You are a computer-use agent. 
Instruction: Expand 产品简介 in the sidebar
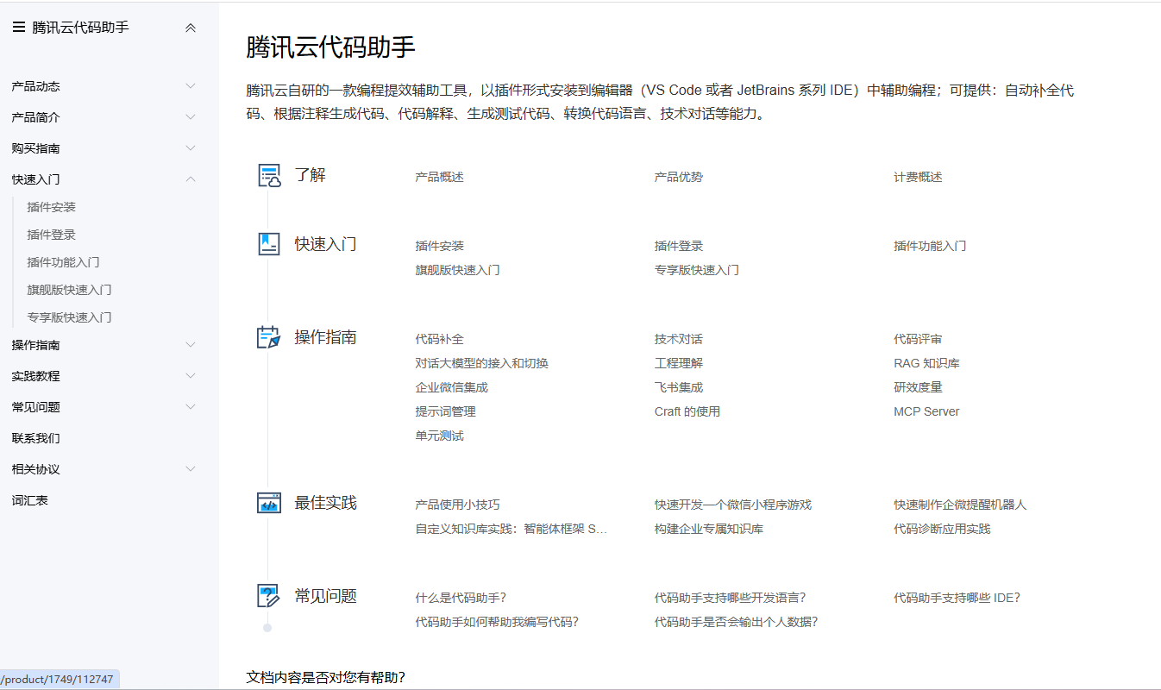pyautogui.click(x=191, y=117)
